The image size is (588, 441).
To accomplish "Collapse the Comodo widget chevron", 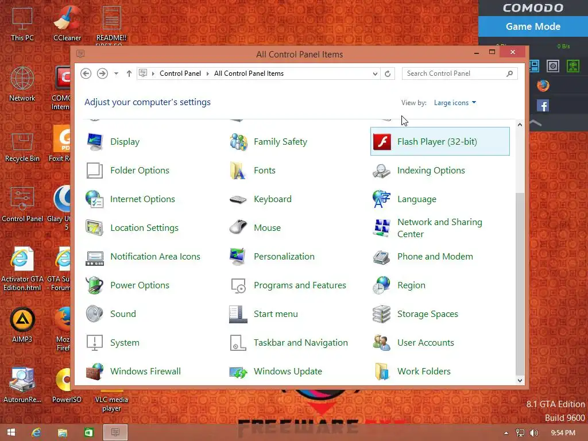I will click(536, 123).
